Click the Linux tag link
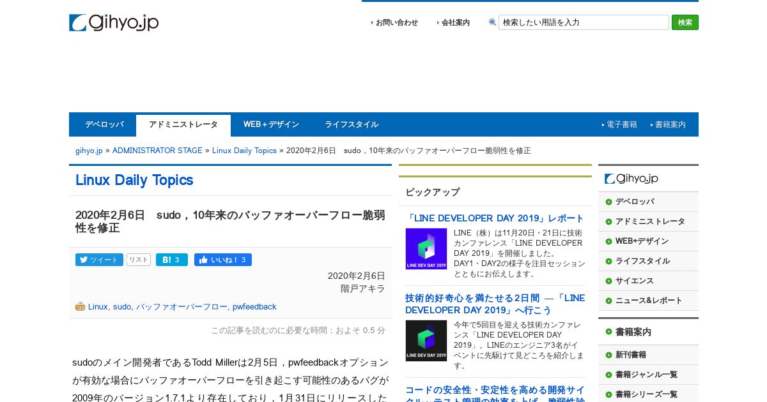The image size is (767, 402). click(x=98, y=307)
